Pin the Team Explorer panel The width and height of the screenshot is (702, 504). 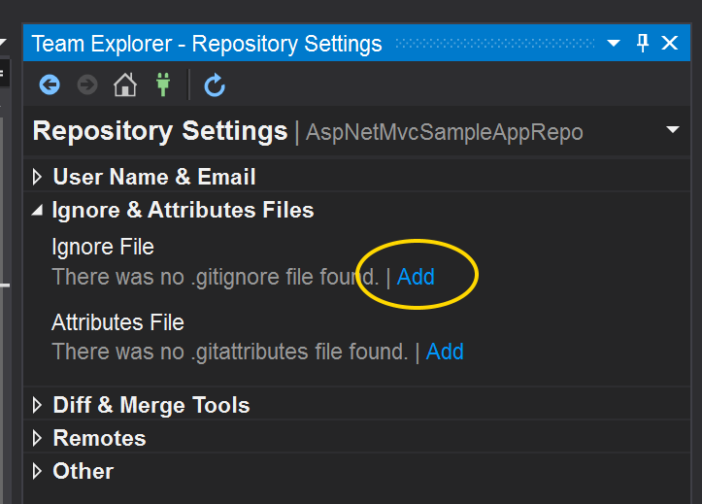coord(643,43)
